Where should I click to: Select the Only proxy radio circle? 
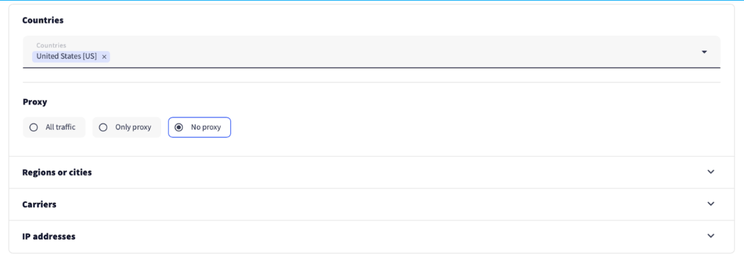click(103, 128)
